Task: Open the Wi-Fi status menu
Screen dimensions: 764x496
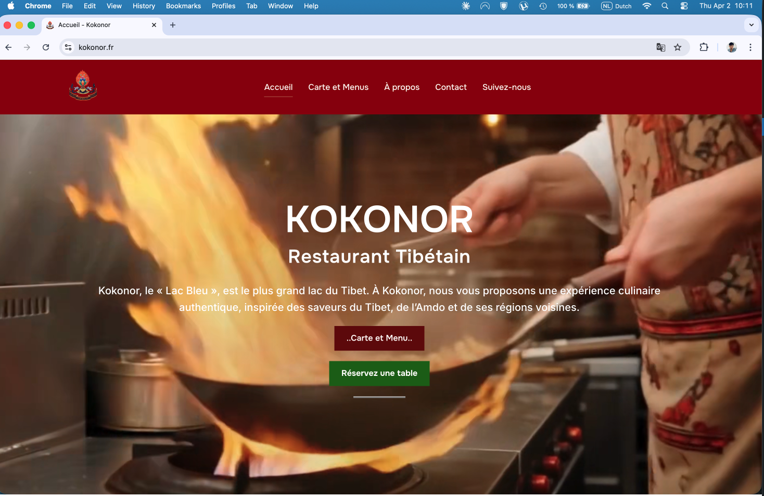Action: click(x=647, y=6)
